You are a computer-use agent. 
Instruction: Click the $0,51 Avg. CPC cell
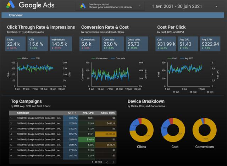point(87,118)
